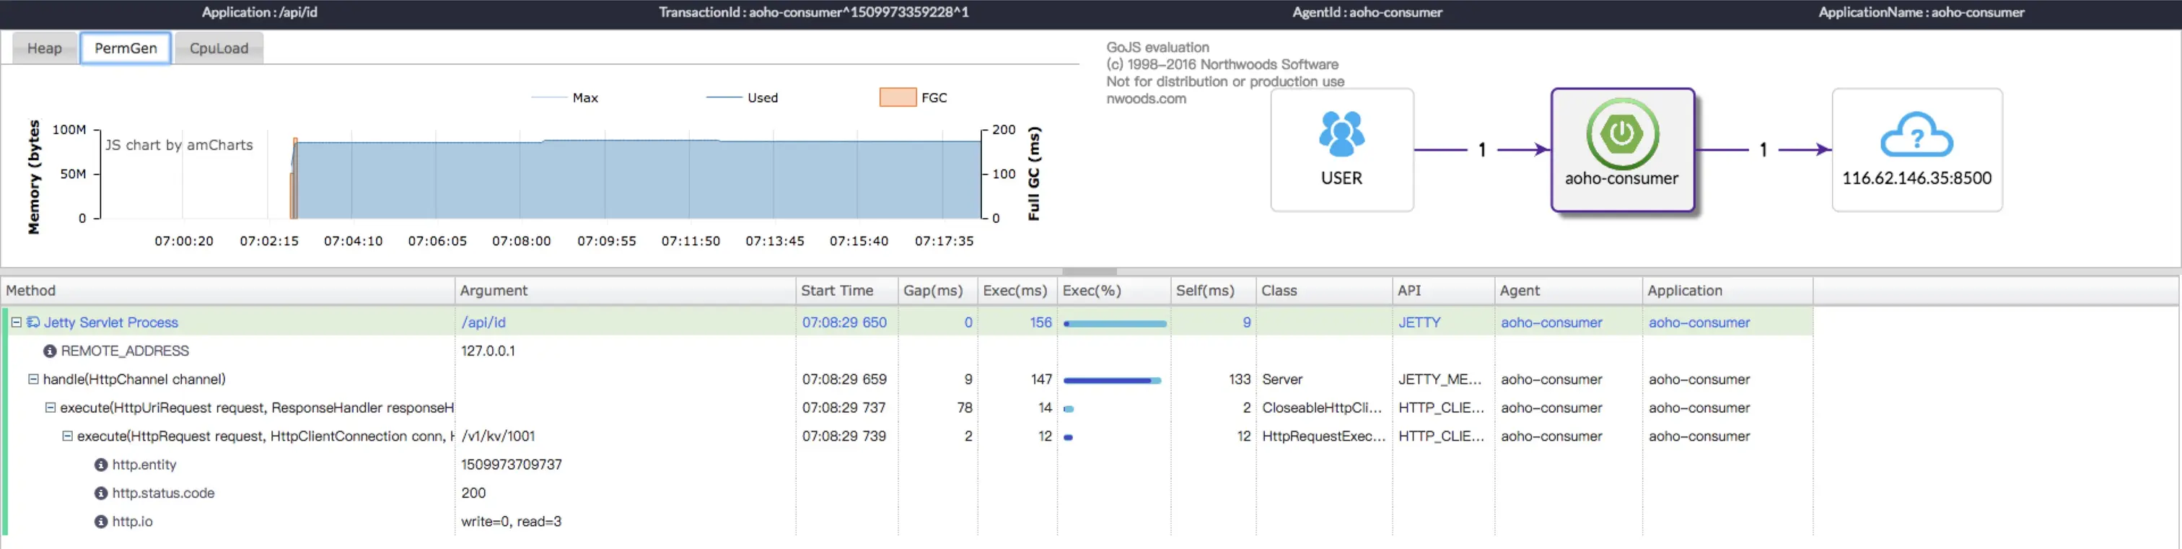Click info icon beside REMOTE_ADDRESS
Viewport: 2182px width, 549px height.
50,351
